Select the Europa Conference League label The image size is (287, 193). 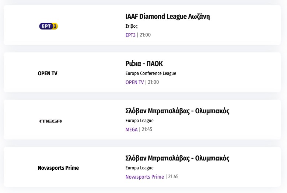[151, 73]
